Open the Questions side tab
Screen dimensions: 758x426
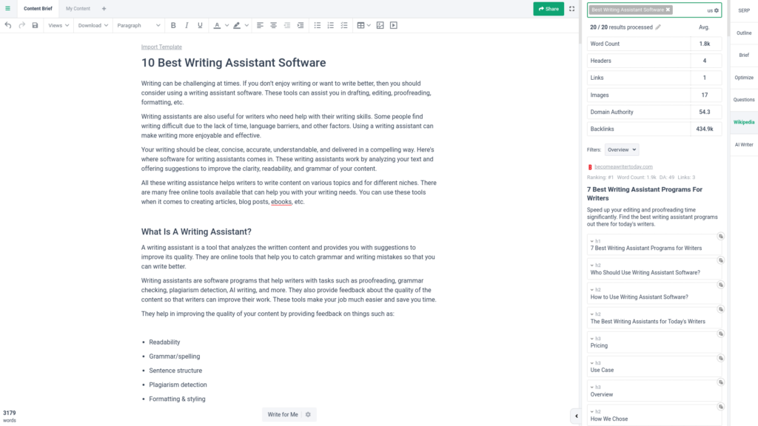pos(744,100)
